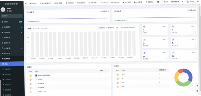Click the 店铺装修 brush icon in sidebar
This screenshot has width=201, height=96.
click(3, 69)
